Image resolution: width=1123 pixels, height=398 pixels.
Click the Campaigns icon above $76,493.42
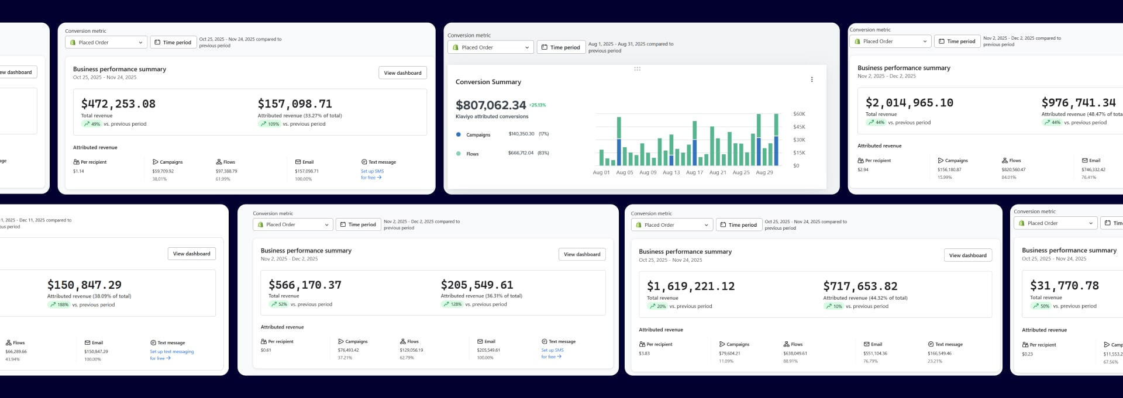[x=341, y=341]
